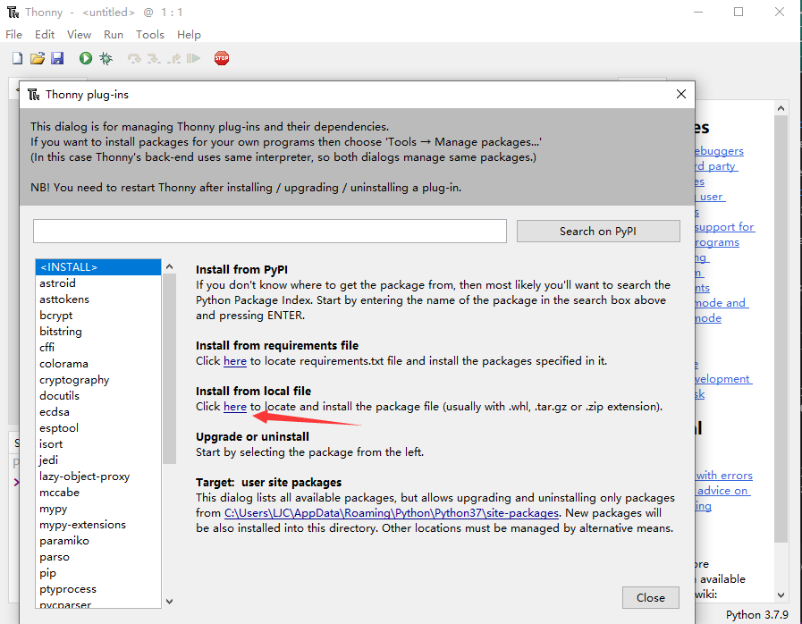
Task: Open a file with the folder icon
Action: click(38, 58)
